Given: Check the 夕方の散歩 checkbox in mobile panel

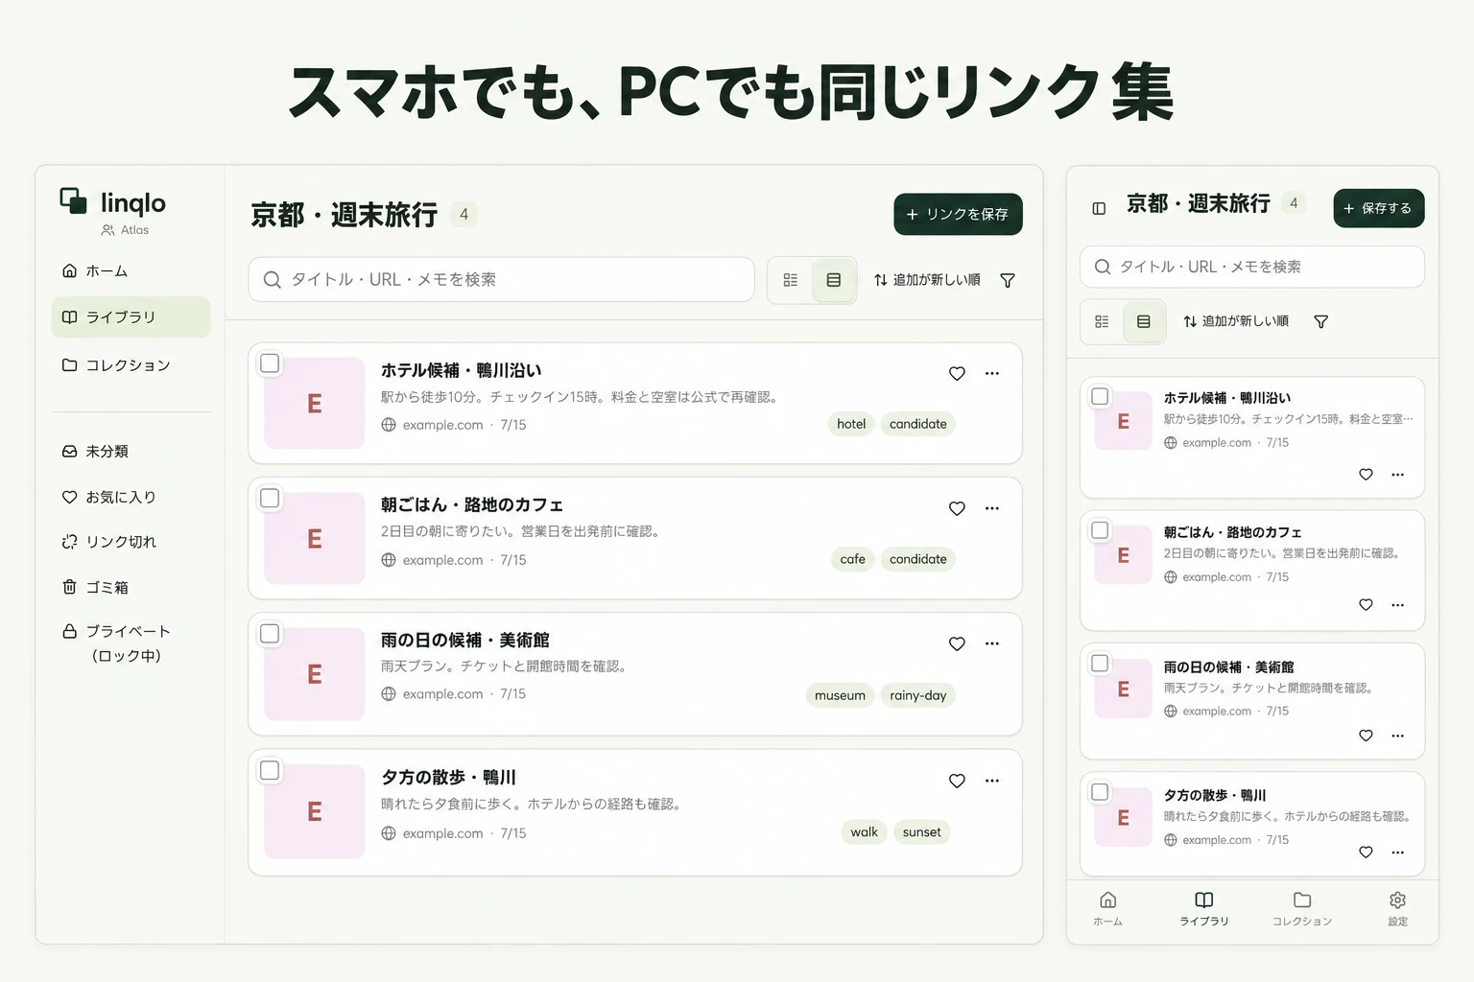Looking at the screenshot, I should click(1100, 792).
